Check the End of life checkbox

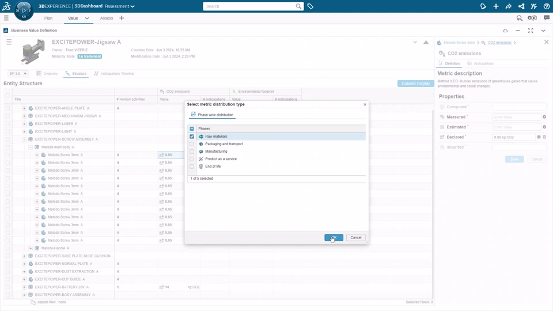click(192, 166)
